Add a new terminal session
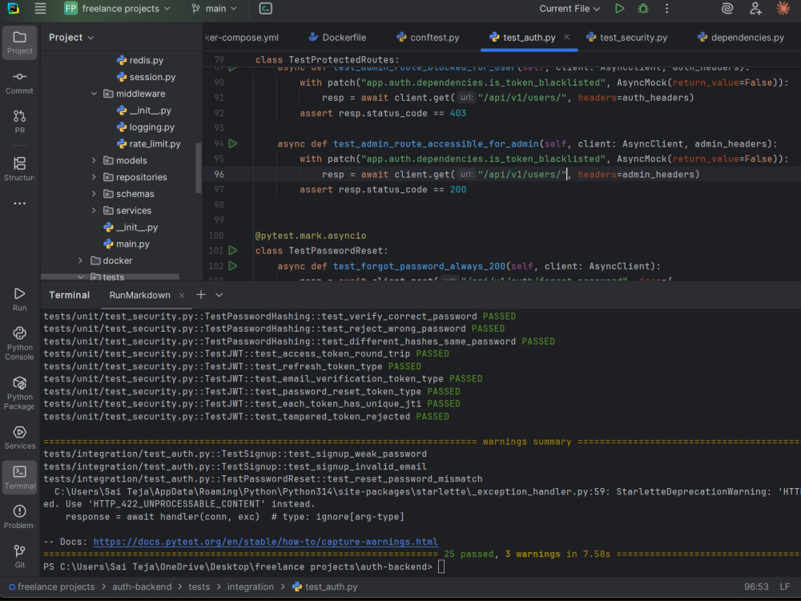 click(201, 295)
